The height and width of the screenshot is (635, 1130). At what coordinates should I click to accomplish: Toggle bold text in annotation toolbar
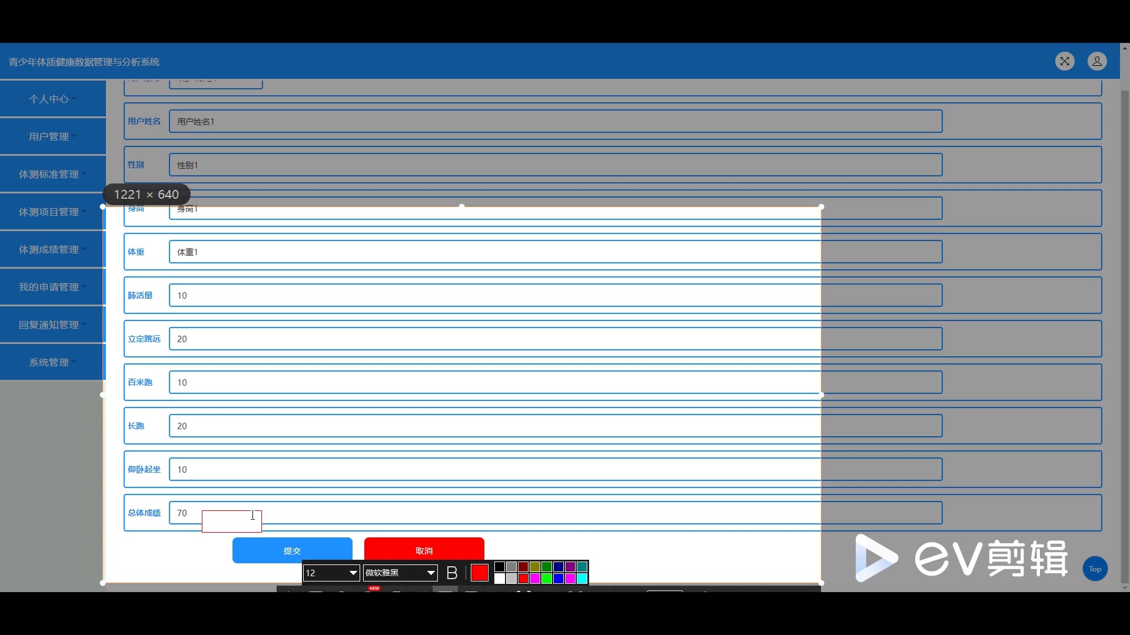point(452,573)
